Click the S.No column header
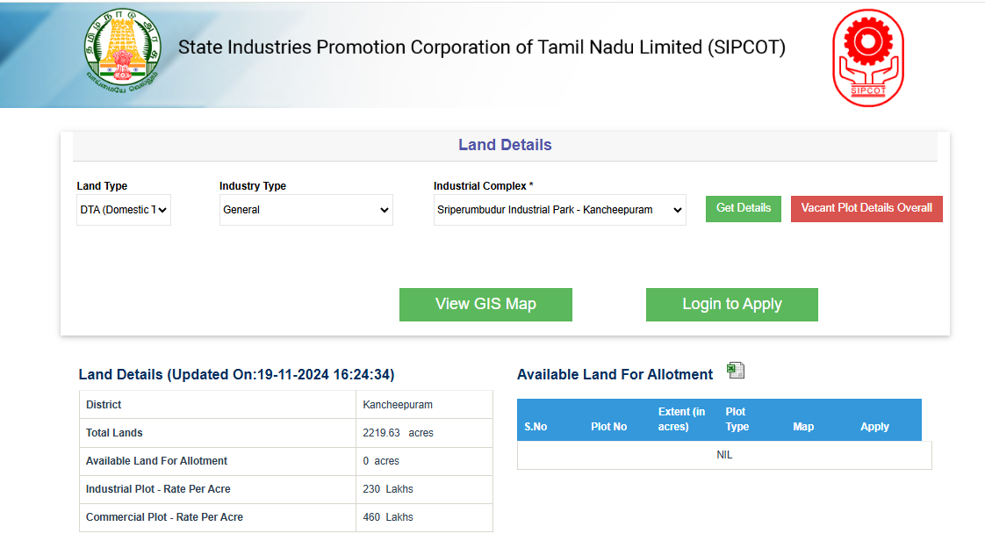985x541 pixels. pyautogui.click(x=536, y=427)
